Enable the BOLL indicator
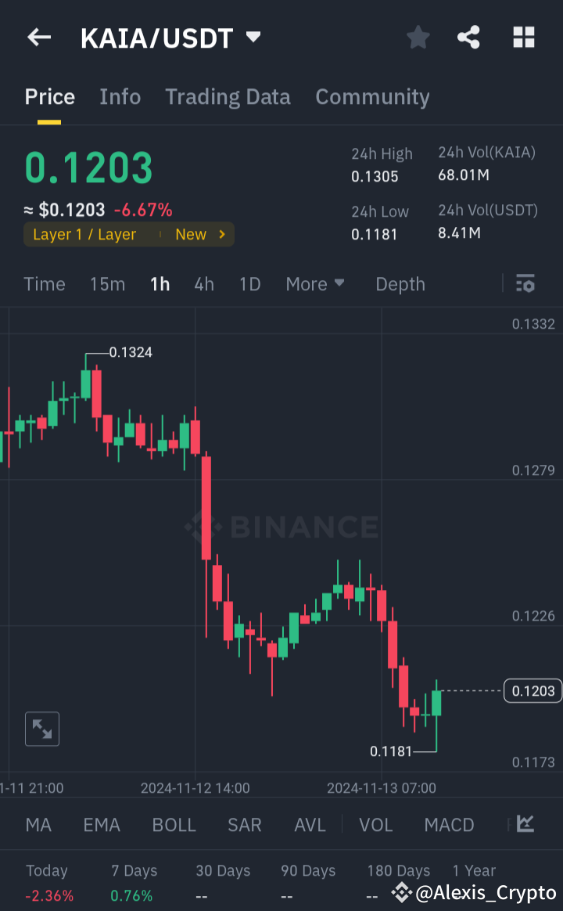 click(174, 825)
